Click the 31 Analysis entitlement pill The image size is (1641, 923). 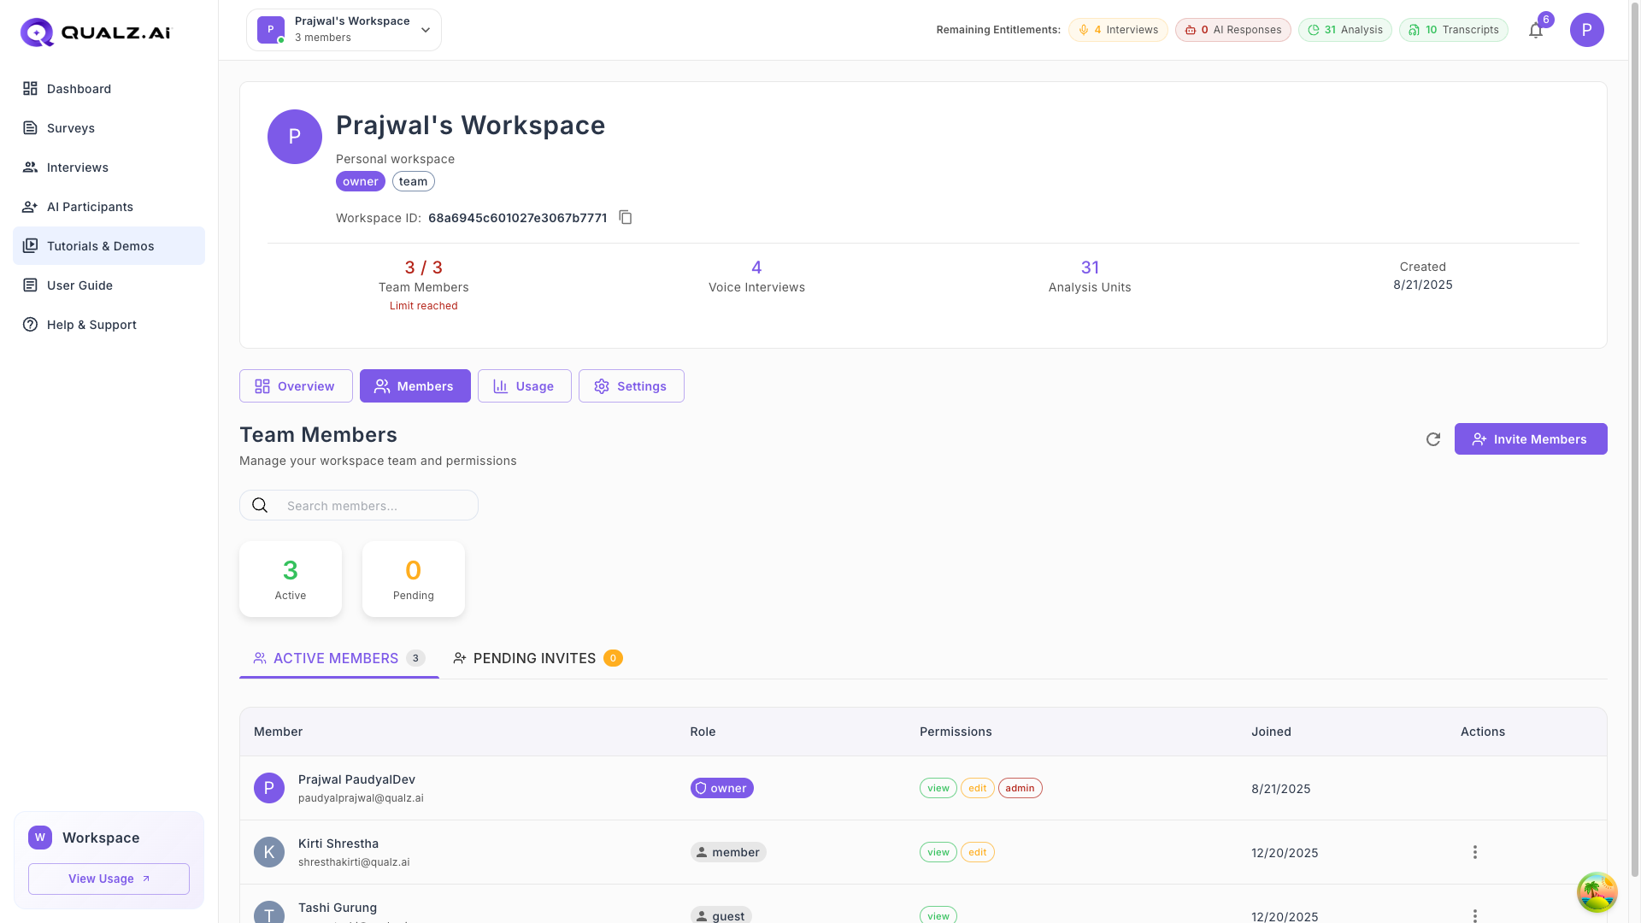[1344, 29]
